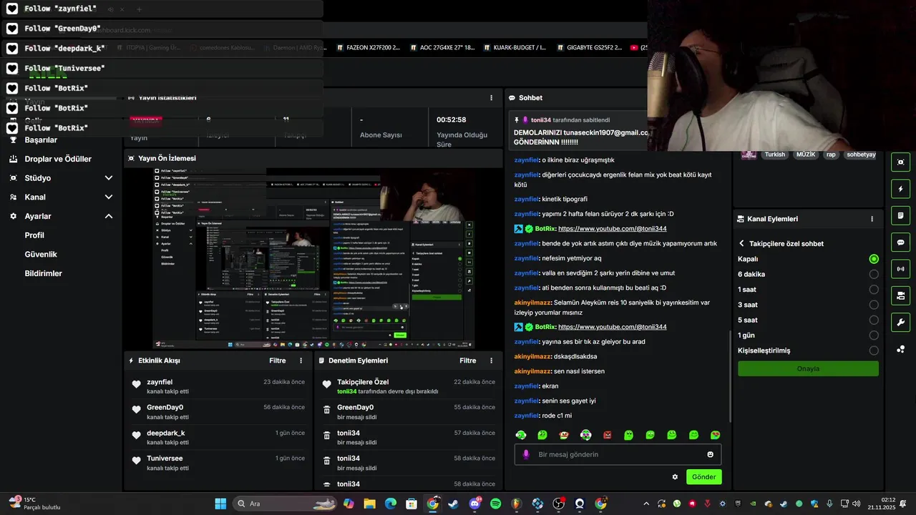Viewport: 916px width, 515px height.
Task: Open Denetim Eylemleri three-dot menu
Action: click(x=491, y=360)
